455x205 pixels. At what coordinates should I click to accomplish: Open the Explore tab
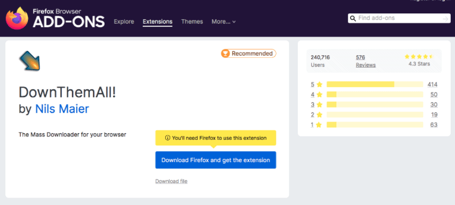tap(124, 22)
